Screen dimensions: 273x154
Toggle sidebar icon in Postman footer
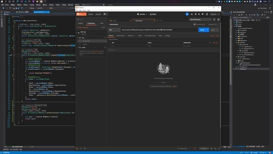(x=77, y=148)
